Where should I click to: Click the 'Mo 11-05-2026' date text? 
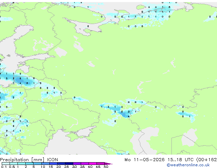144,160
